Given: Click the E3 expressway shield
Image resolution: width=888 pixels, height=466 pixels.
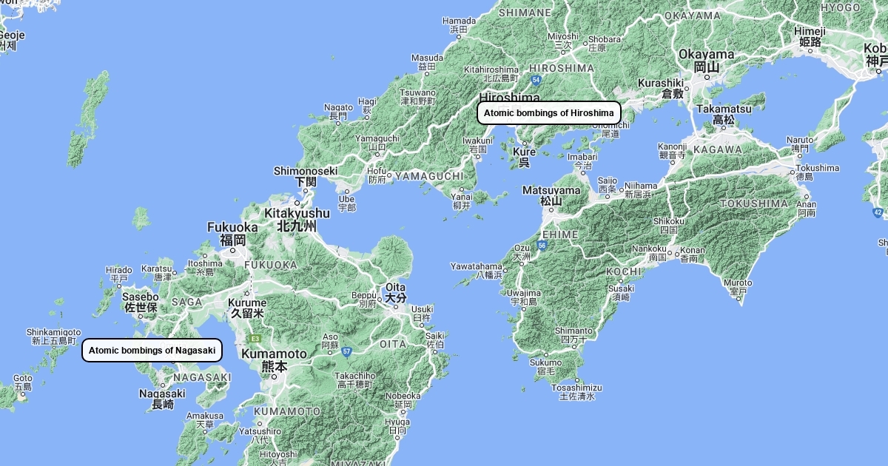Looking at the screenshot, I should coord(255,339).
